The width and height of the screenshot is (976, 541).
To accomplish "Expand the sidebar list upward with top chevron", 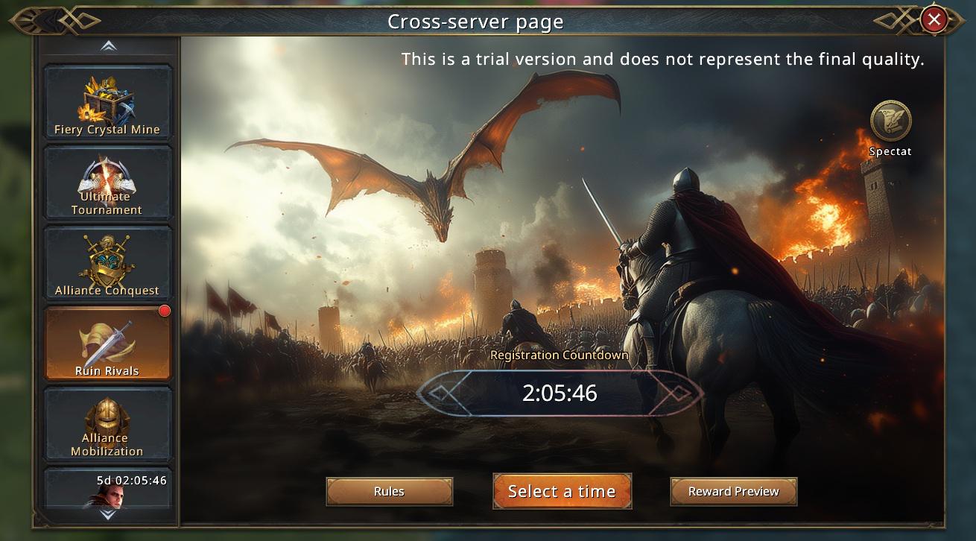I will (x=109, y=47).
